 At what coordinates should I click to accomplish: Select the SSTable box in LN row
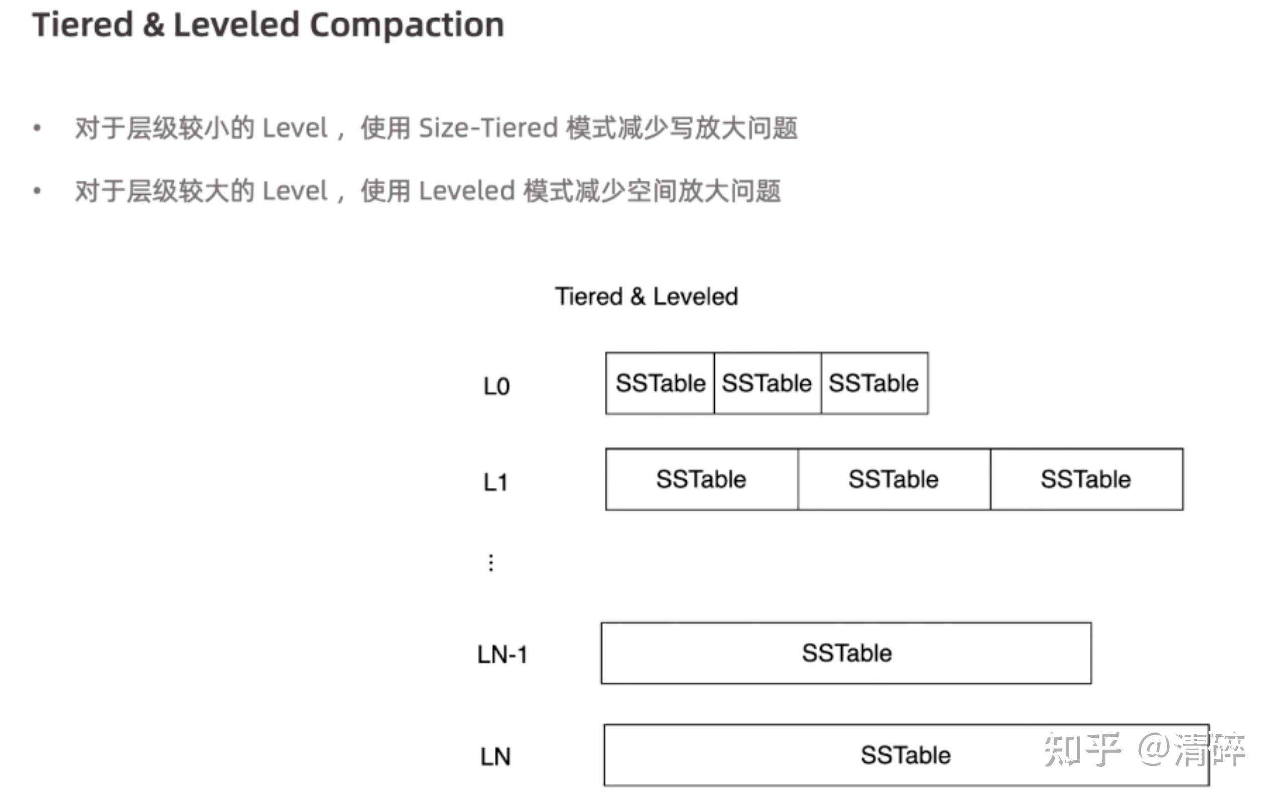pos(907,755)
